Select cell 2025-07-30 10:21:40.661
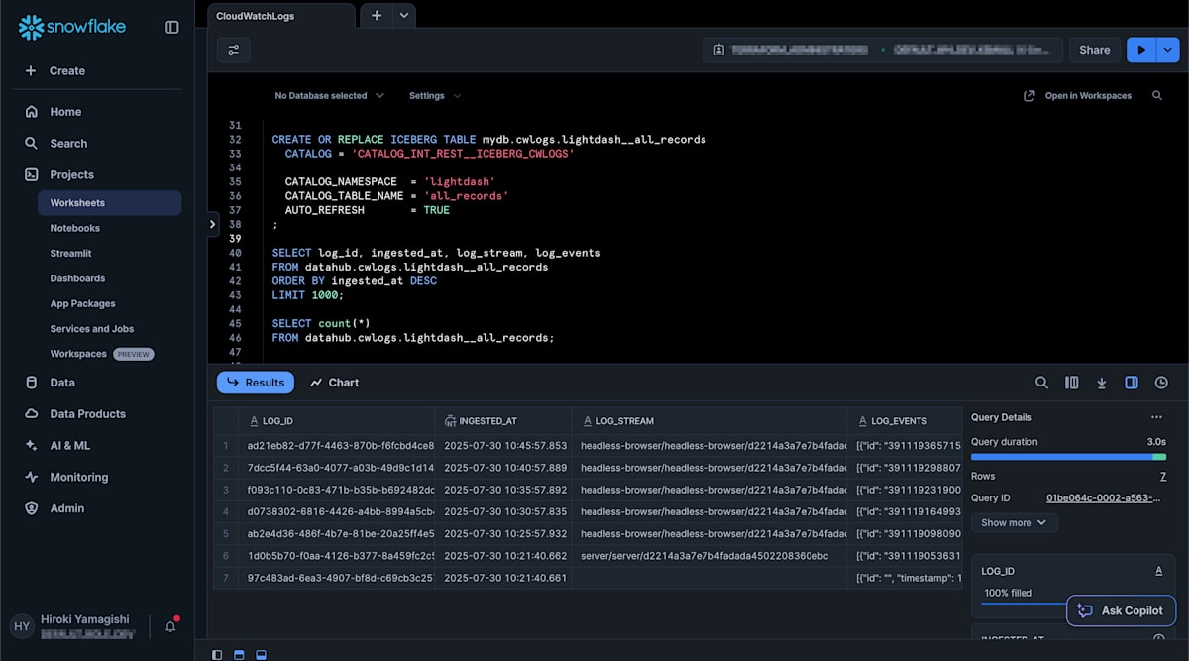This screenshot has width=1189, height=661. pos(503,577)
